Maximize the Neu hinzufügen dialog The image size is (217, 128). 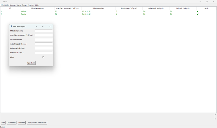43,26
